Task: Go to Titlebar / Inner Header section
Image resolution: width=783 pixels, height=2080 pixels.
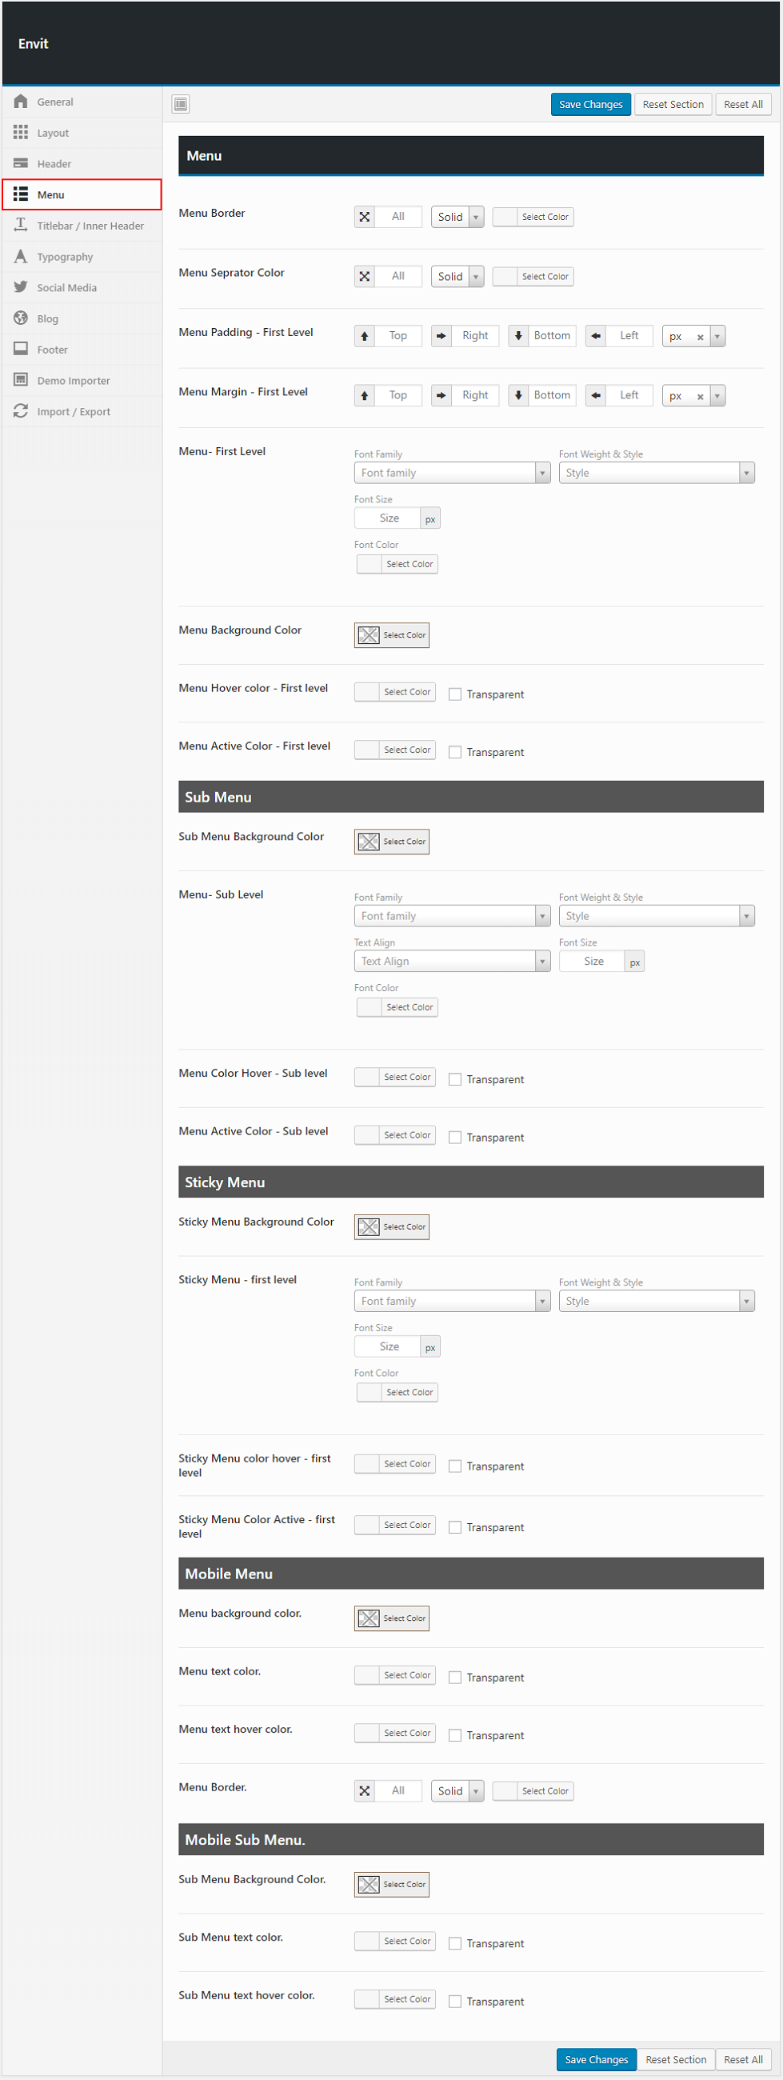Action: [90, 226]
